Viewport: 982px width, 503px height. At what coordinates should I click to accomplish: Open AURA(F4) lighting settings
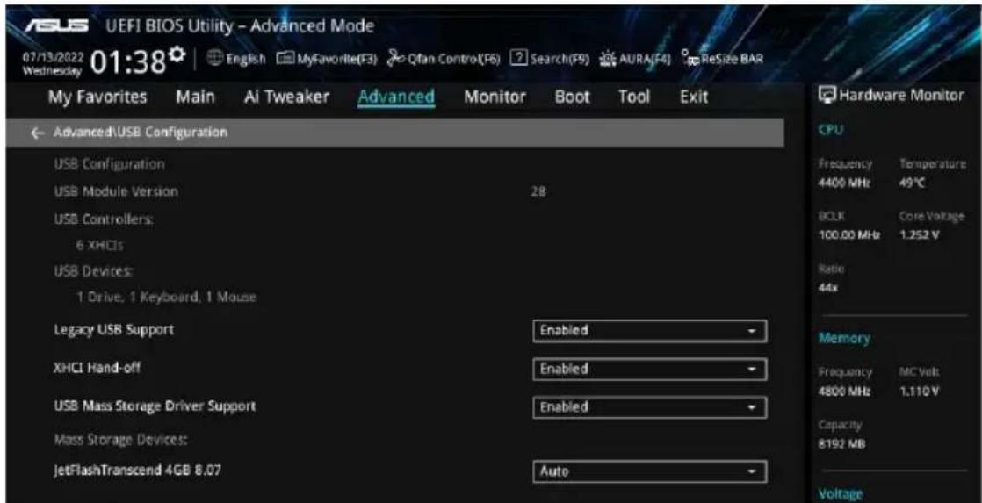pos(636,60)
